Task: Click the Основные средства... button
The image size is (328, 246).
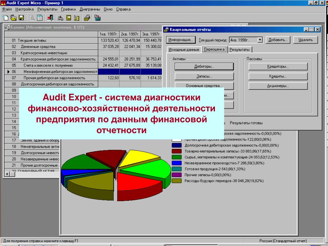Action: 204,86
